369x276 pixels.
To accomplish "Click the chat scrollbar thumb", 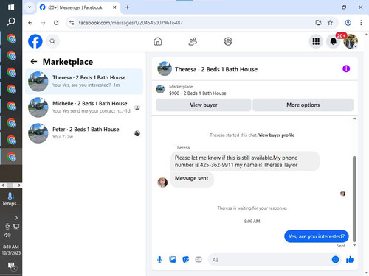I will tap(354, 199).
